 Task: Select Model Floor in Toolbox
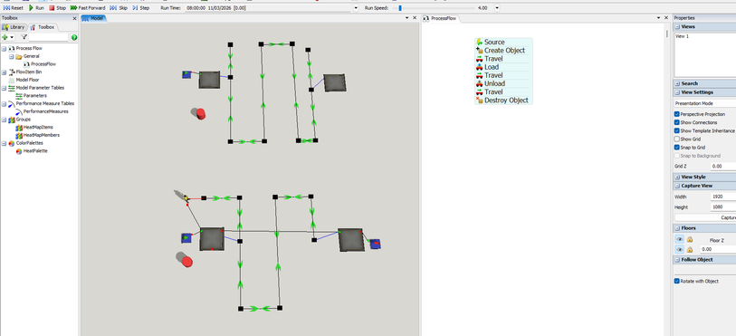[27, 80]
